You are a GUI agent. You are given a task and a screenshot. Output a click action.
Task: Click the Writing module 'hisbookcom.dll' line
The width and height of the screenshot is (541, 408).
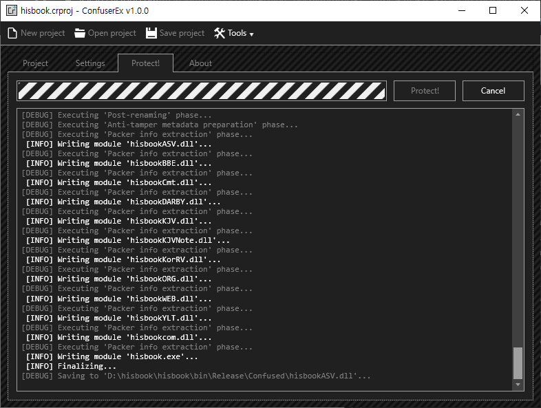pos(118,338)
